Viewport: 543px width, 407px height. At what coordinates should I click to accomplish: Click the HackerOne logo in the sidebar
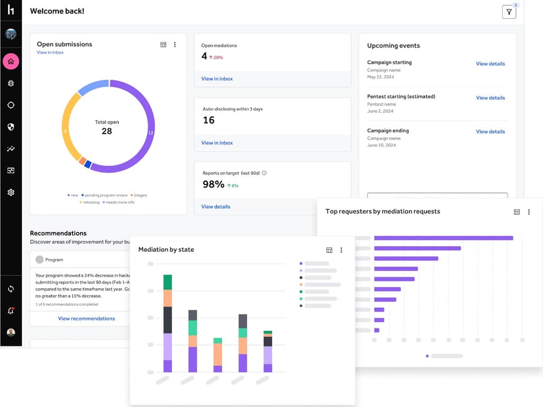pos(11,11)
